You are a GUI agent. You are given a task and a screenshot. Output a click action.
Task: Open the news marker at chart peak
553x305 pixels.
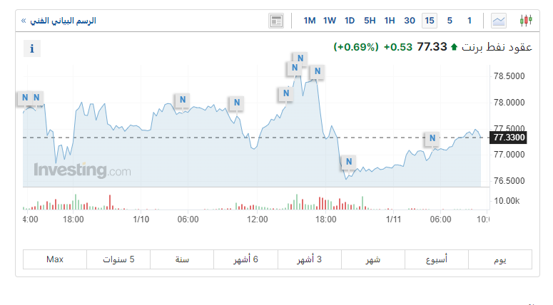pos(300,58)
